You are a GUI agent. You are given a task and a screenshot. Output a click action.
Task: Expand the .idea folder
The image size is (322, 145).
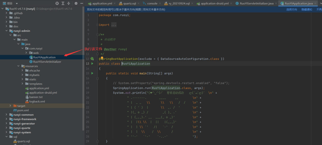point(7,18)
